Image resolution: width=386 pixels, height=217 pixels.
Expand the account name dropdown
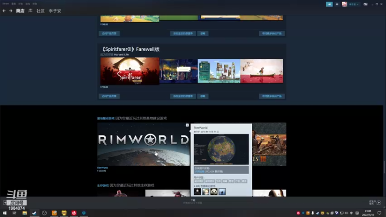(354, 4)
